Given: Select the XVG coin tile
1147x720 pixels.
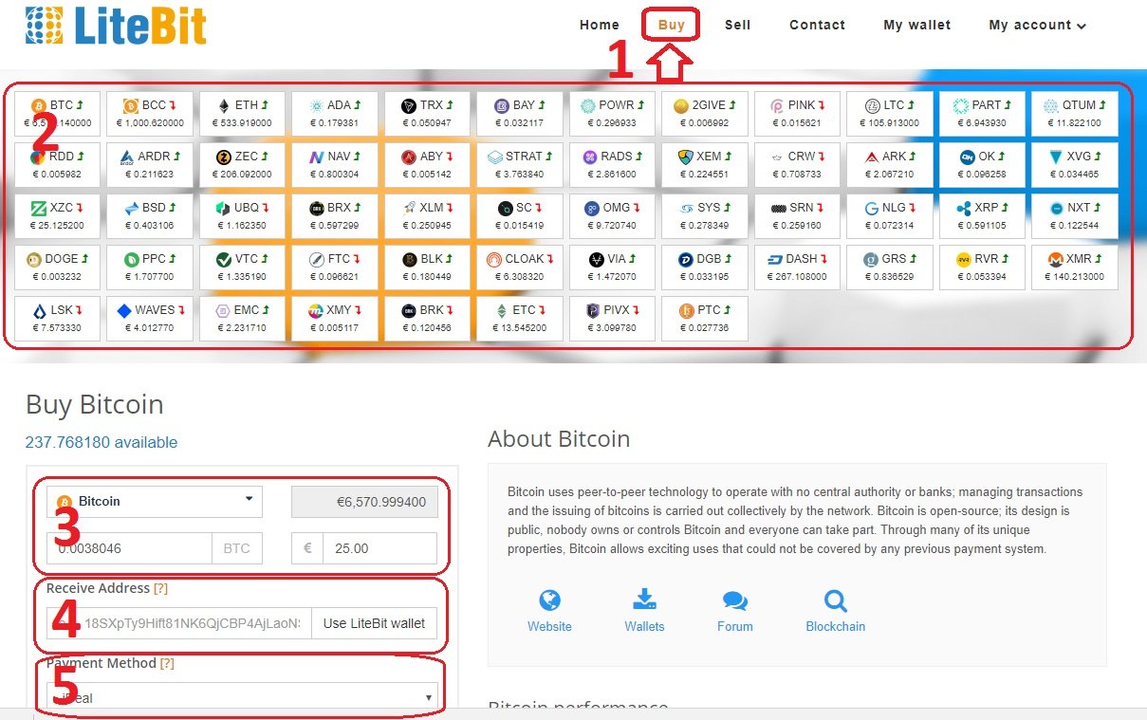Looking at the screenshot, I should click(x=1076, y=165).
